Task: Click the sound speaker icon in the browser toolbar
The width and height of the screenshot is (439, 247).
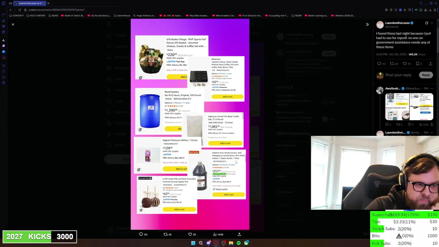Action: coord(416,10)
